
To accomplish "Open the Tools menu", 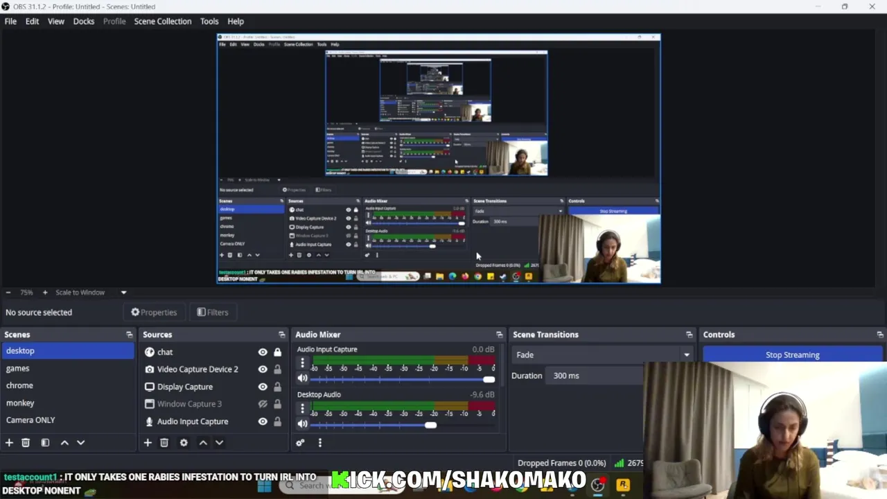I will point(209,21).
